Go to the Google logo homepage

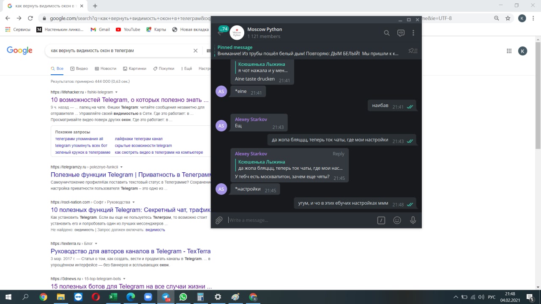pos(19,50)
